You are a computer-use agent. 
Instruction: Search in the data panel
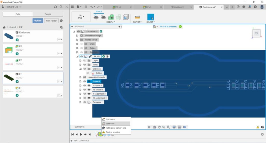(61, 7)
